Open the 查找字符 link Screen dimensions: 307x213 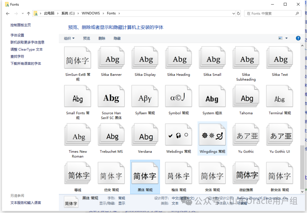tap(17, 57)
